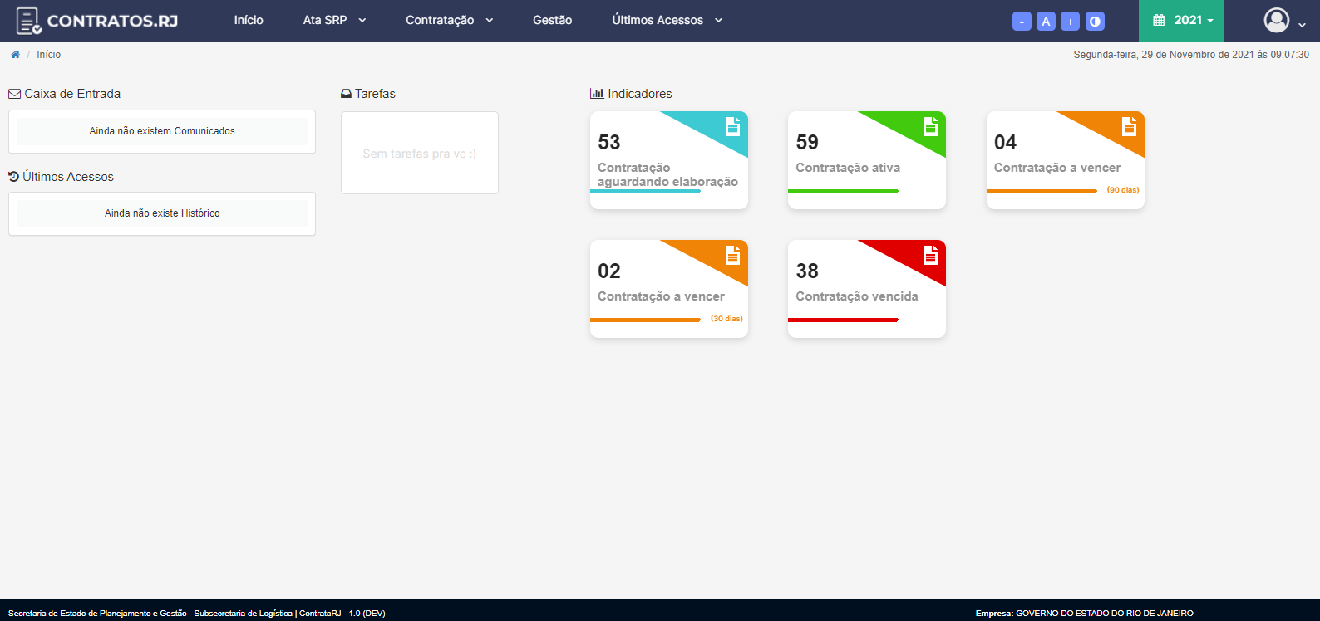The image size is (1320, 621).
Task: Click the orange progress bar for 30 dias
Action: (x=645, y=320)
